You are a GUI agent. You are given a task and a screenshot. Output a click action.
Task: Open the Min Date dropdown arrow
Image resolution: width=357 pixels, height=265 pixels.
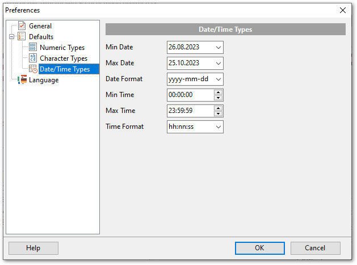(219, 47)
